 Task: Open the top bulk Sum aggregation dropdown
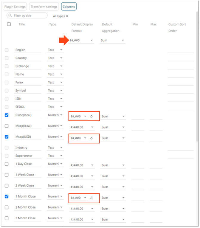click(113, 40)
